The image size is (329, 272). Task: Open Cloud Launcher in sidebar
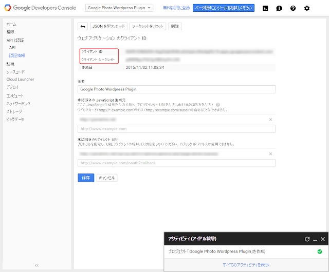pos(20,79)
